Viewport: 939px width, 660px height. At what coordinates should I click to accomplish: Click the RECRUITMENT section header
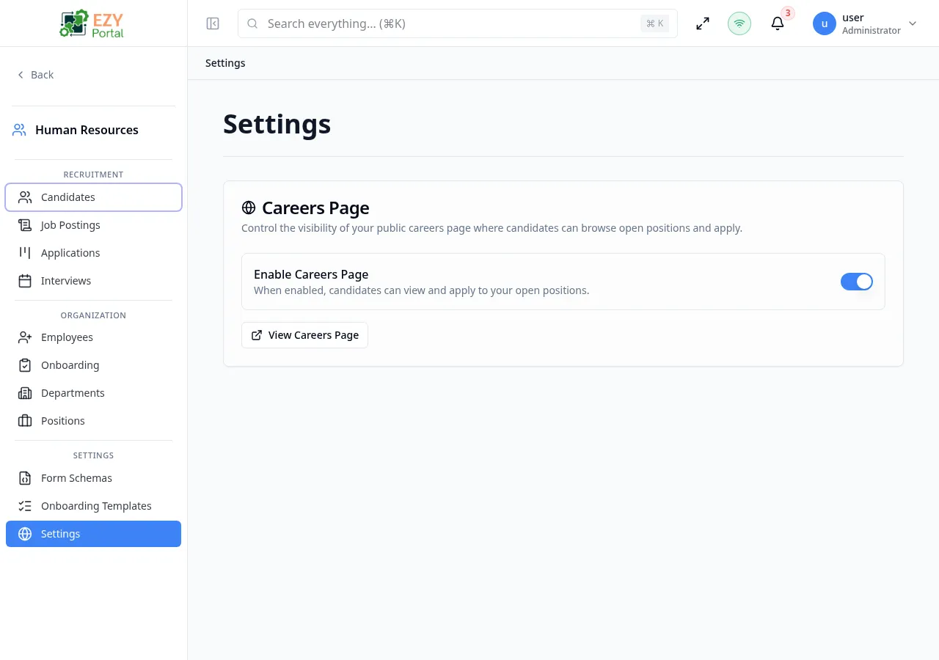[x=93, y=175]
